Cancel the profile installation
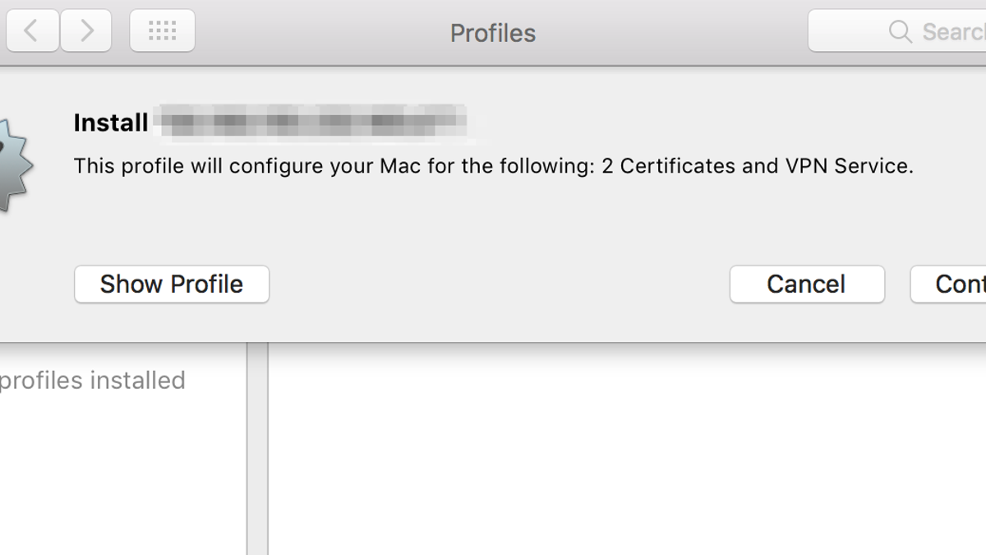The height and width of the screenshot is (555, 986). pos(807,284)
